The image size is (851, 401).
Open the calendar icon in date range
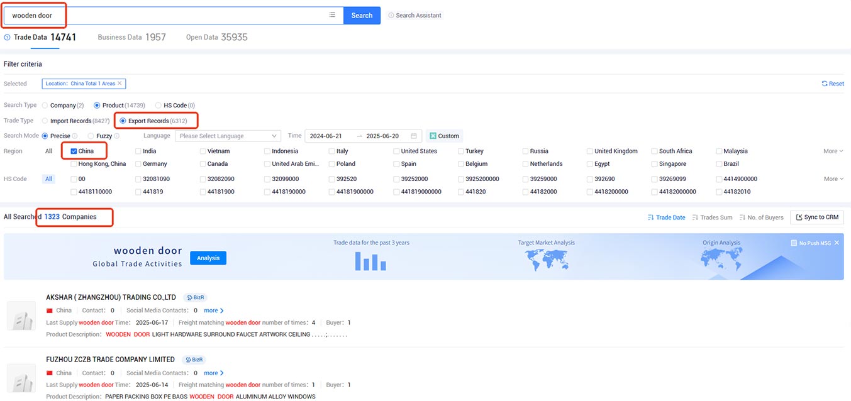(x=413, y=136)
